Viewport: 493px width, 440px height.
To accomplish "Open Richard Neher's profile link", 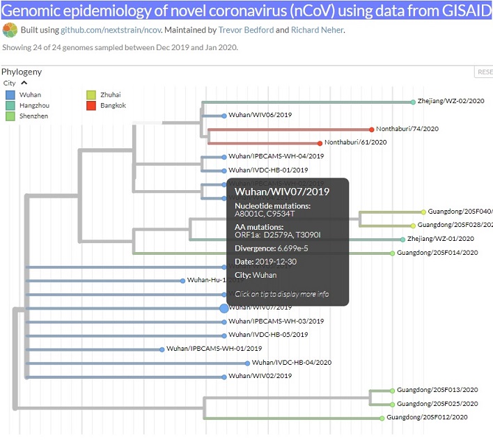I will pyautogui.click(x=317, y=31).
